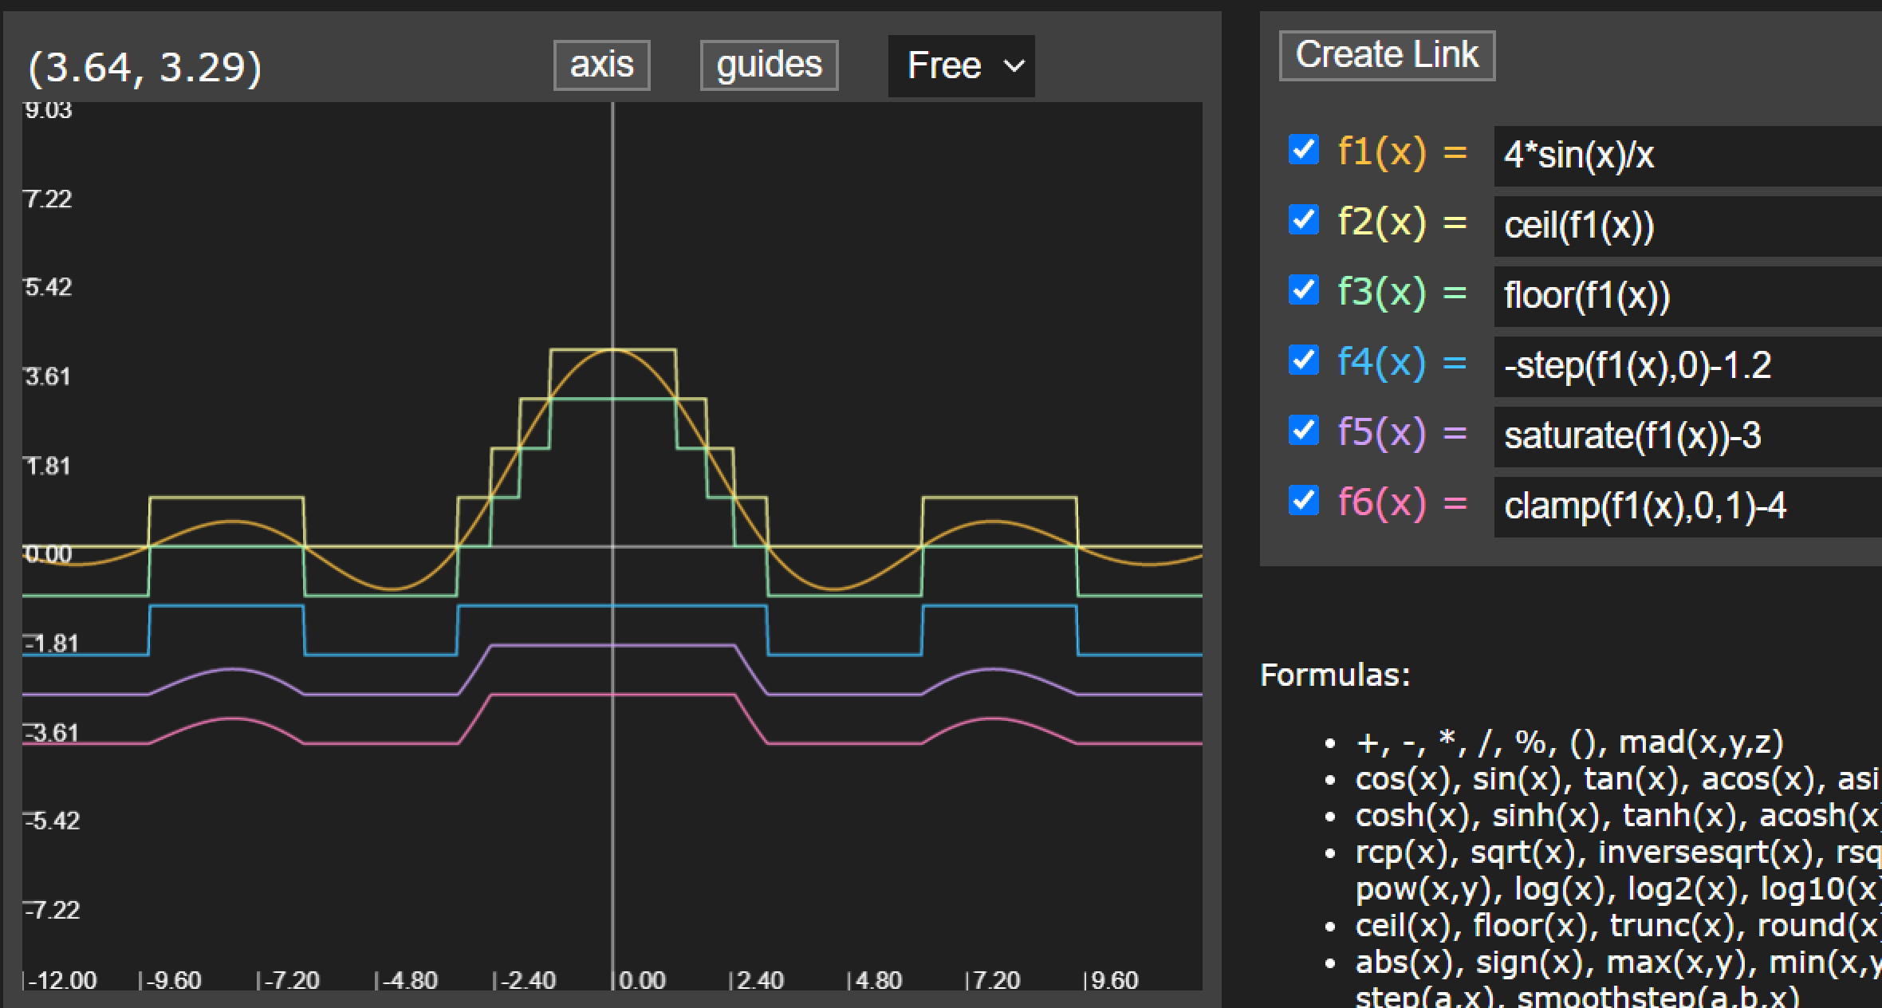Click the graph origin point
Viewport: 1882px width, 1008px height.
(612, 546)
